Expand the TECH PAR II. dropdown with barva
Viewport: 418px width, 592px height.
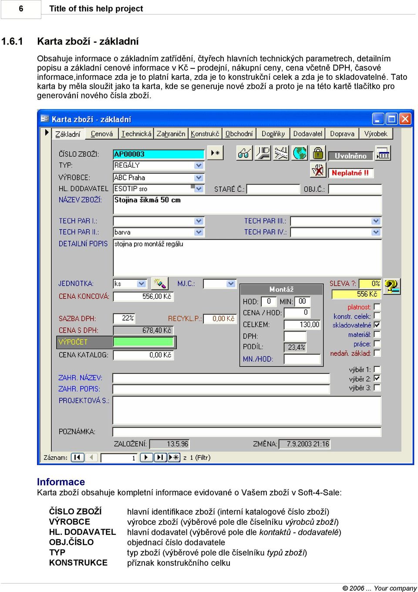(x=199, y=232)
